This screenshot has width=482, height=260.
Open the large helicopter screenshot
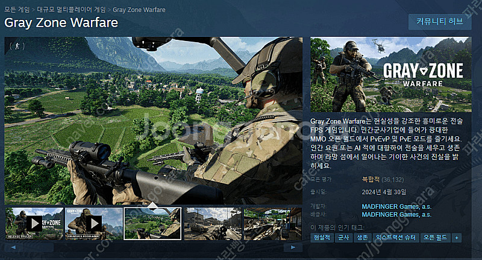(x=154, y=121)
